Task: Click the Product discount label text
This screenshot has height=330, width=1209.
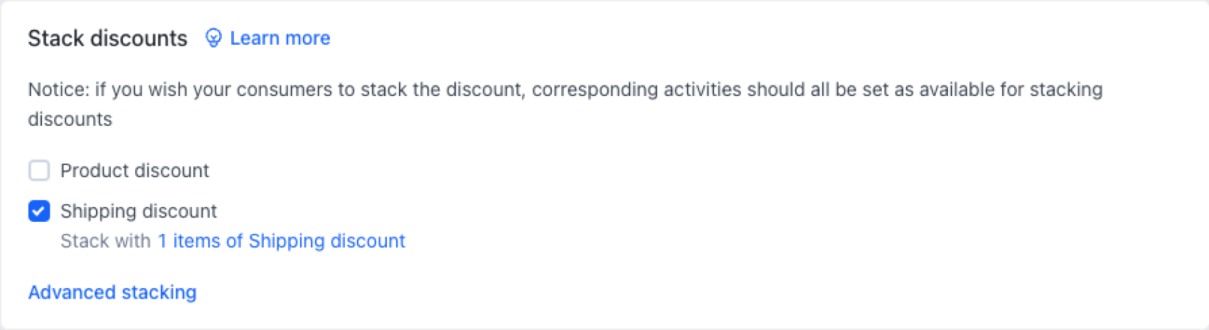Action: point(134,171)
